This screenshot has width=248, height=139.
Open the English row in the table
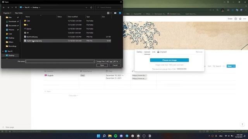(50, 76)
